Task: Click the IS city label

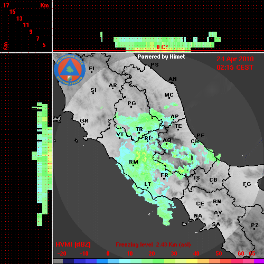Action: (x=197, y=178)
